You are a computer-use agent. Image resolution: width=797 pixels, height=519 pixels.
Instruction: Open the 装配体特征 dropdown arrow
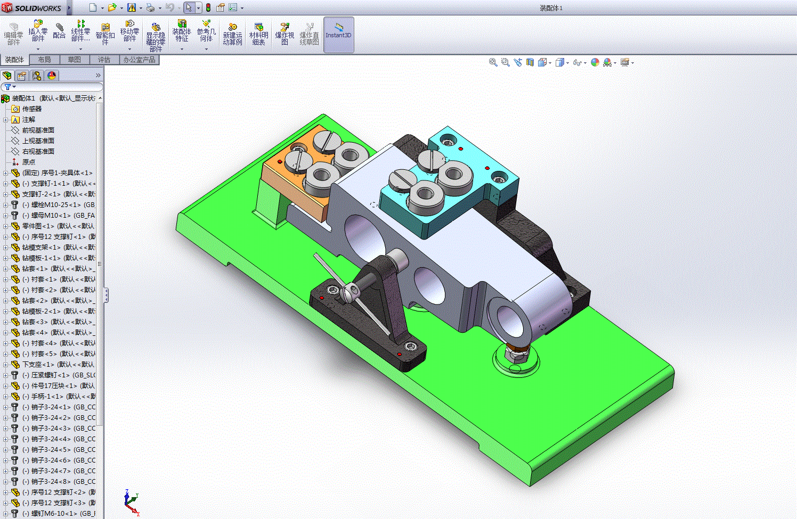[182, 50]
